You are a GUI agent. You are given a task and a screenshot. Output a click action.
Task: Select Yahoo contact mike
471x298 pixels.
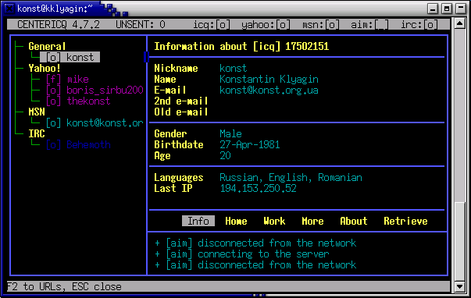(67, 80)
